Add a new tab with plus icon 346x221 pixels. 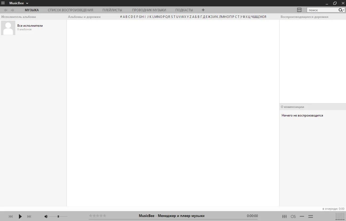(203, 10)
